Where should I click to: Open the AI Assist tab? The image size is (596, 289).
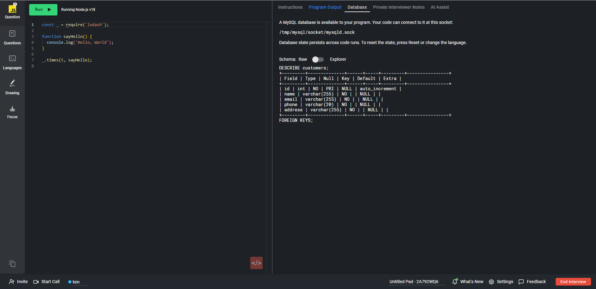[x=440, y=7]
